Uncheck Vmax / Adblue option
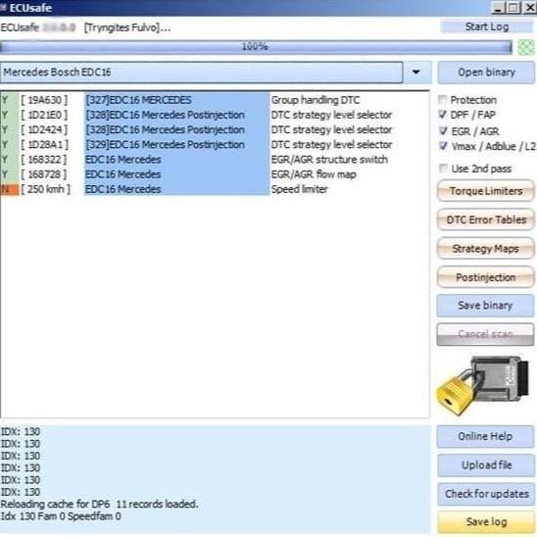Viewport: 537px width, 537px height. click(x=443, y=146)
